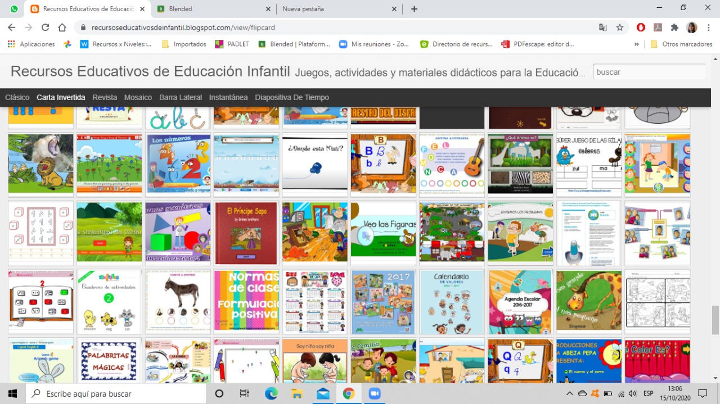The height and width of the screenshot is (404, 720).
Task: Click the Chrome reload page icon
Action: 46,28
